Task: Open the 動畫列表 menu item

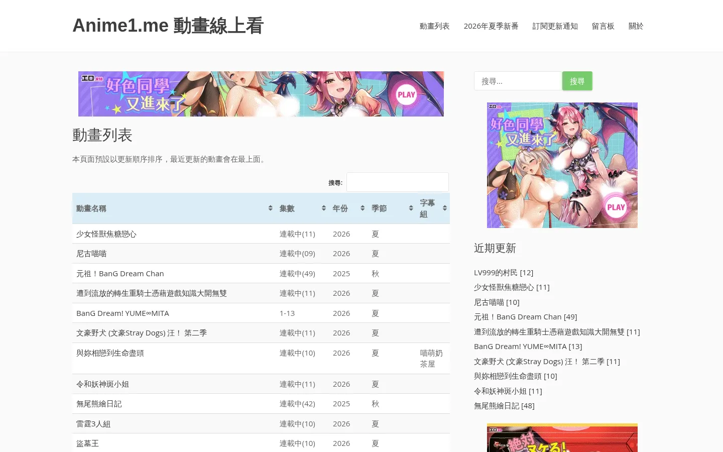Action: (x=434, y=26)
